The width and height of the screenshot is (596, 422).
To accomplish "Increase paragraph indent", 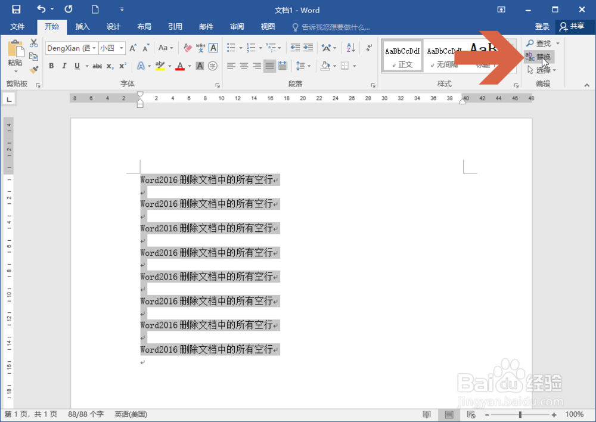I will tap(308, 48).
